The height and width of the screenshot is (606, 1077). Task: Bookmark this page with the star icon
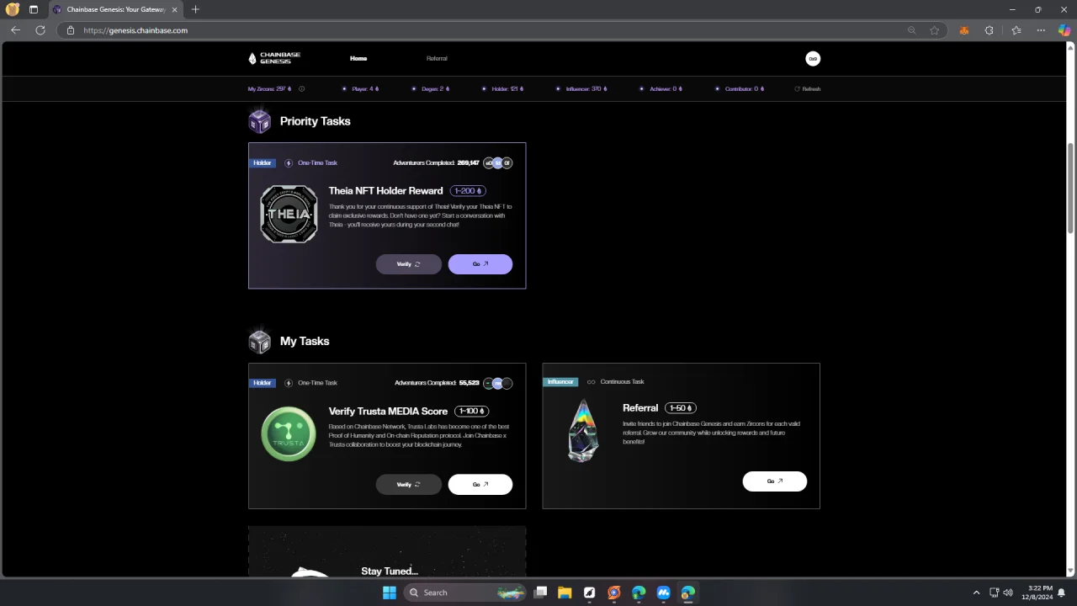pyautogui.click(x=935, y=30)
